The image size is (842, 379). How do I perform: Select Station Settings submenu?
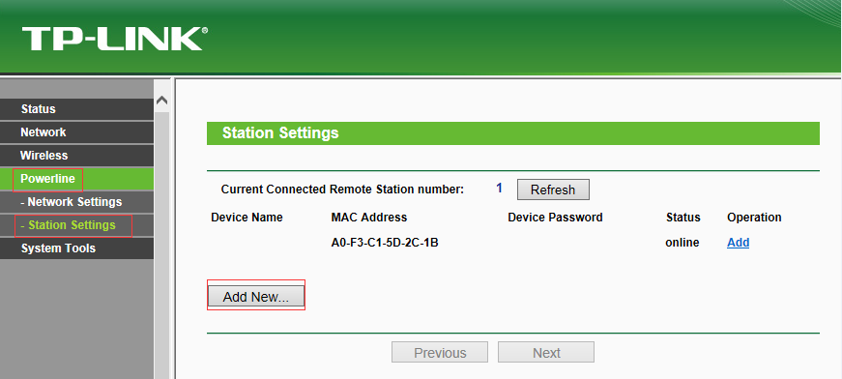coord(76,225)
